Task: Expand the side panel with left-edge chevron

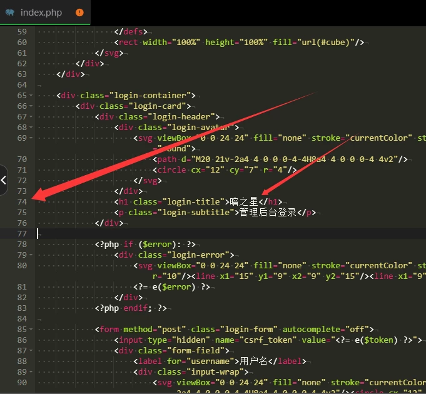Action: tap(4, 180)
